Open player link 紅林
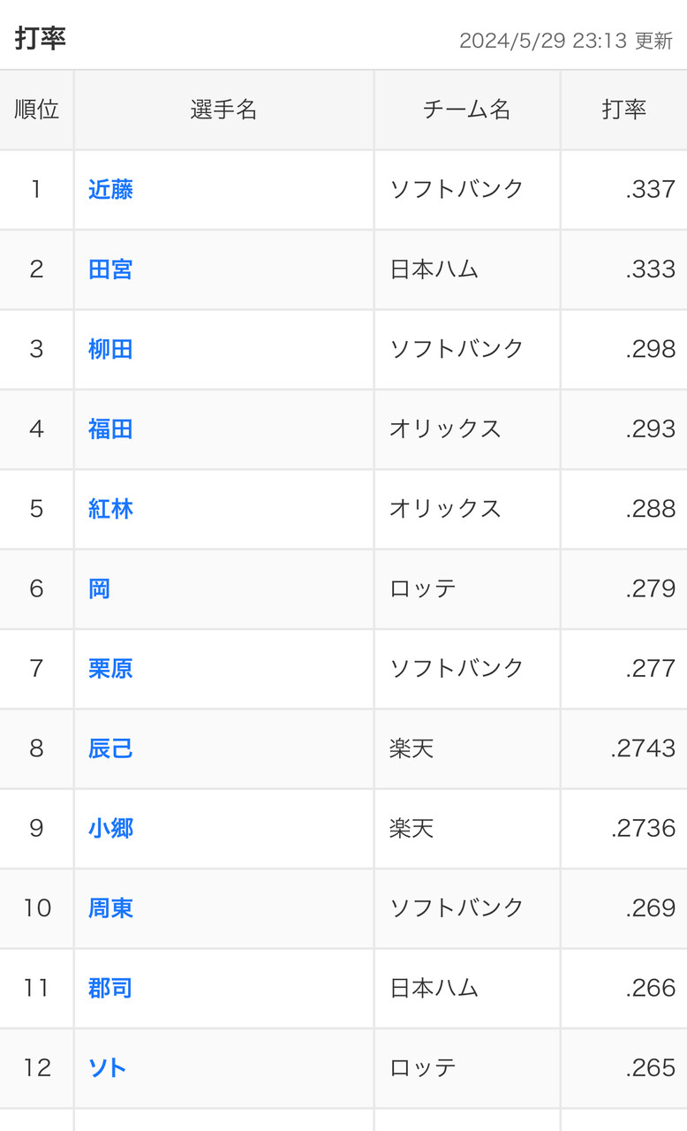The height and width of the screenshot is (1131, 687). pyautogui.click(x=110, y=509)
